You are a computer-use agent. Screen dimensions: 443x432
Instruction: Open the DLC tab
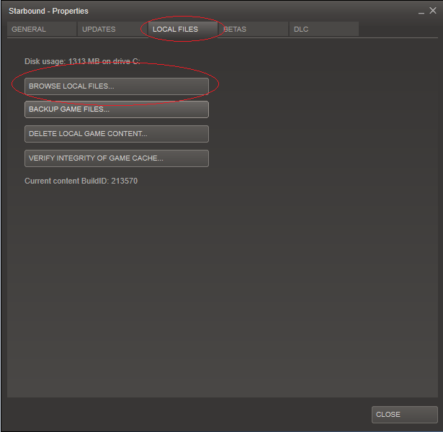click(324, 29)
